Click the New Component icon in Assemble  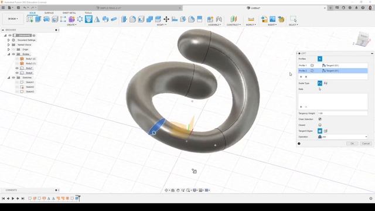210,19
